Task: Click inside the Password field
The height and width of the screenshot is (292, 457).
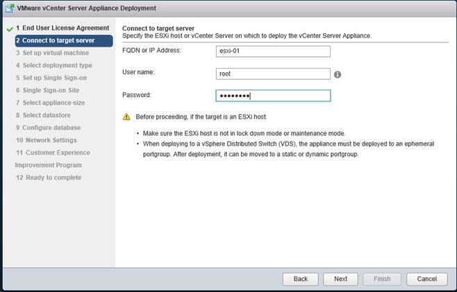Action: click(273, 96)
